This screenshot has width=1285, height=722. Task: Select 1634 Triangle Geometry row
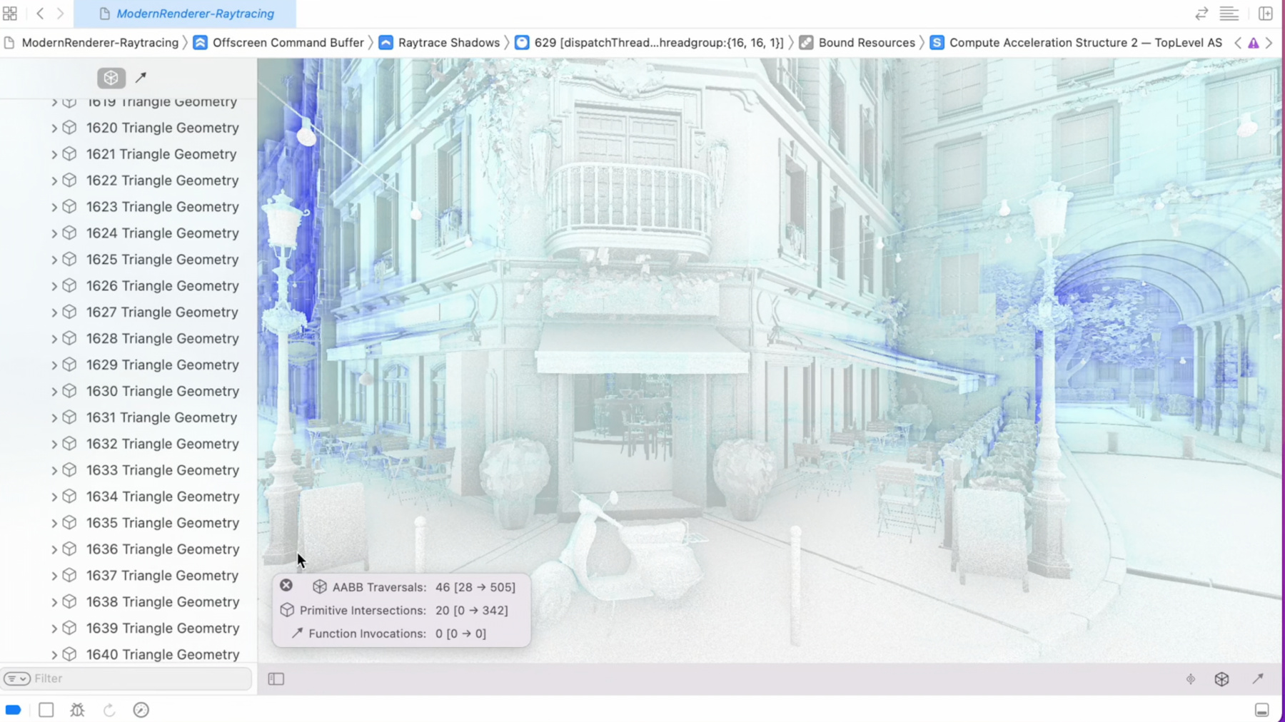(x=128, y=497)
